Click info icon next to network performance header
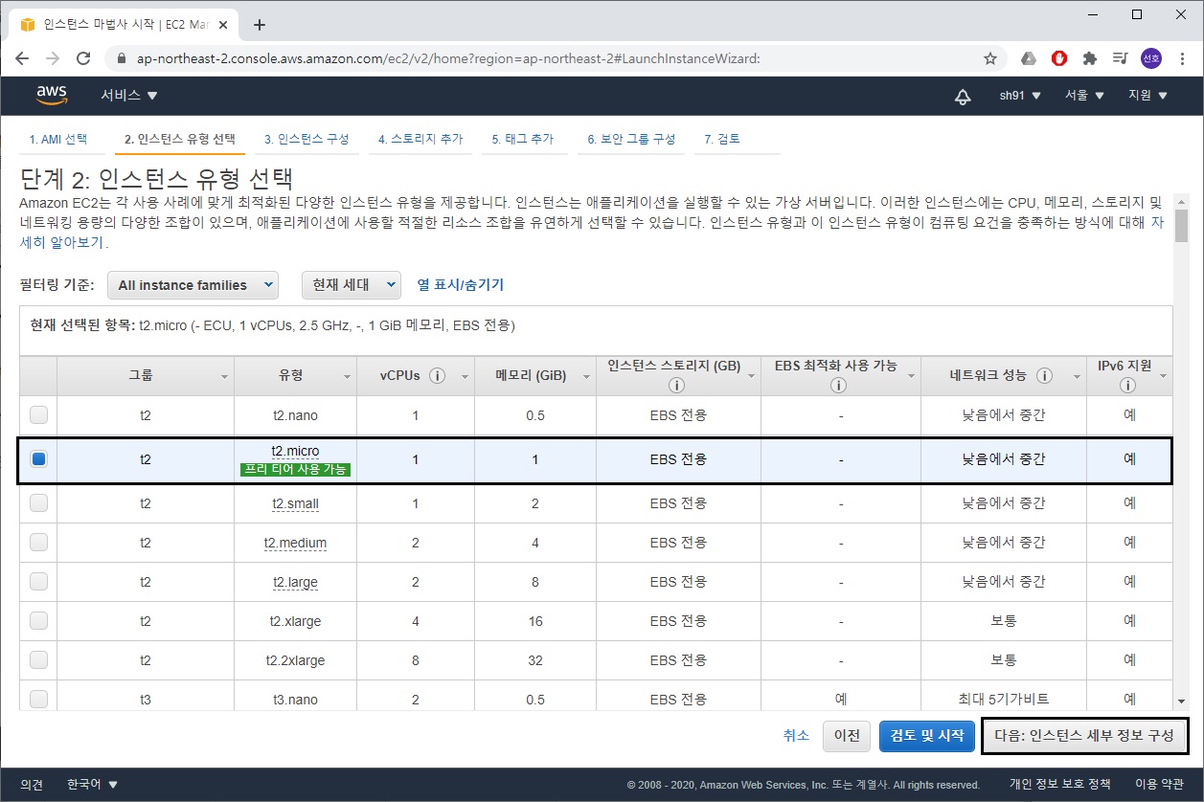Viewport: 1204px width, 802px height. [x=1045, y=376]
